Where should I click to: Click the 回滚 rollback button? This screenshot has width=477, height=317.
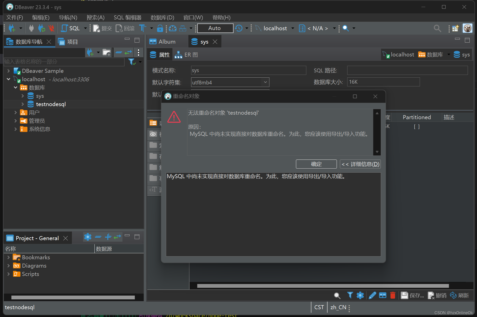[125, 28]
